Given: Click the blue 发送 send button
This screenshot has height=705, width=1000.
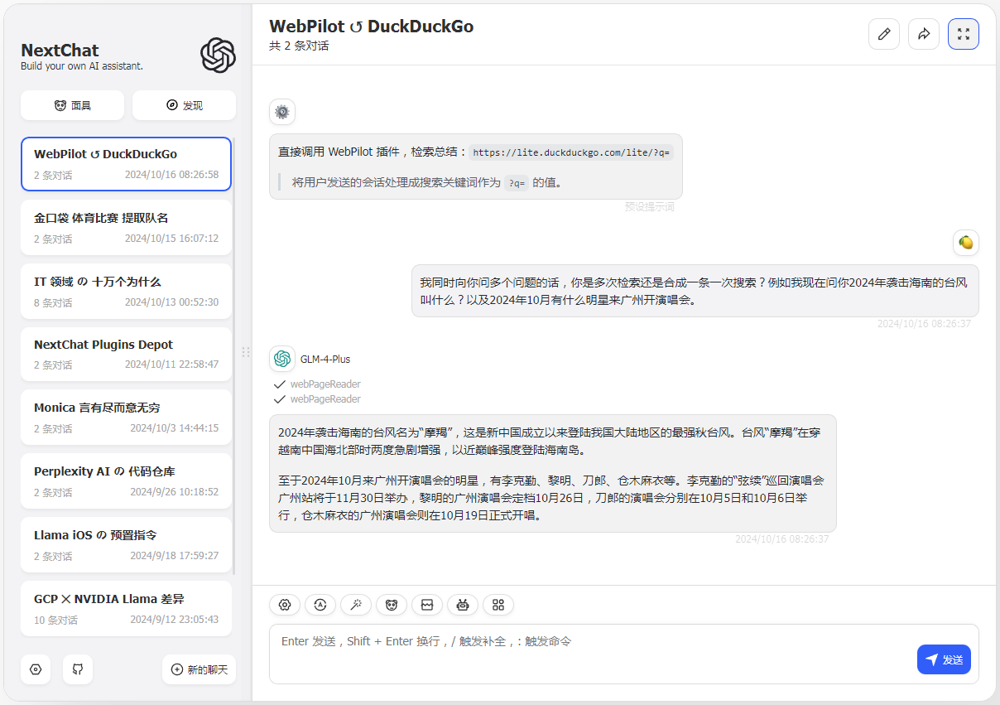Looking at the screenshot, I should (944, 659).
